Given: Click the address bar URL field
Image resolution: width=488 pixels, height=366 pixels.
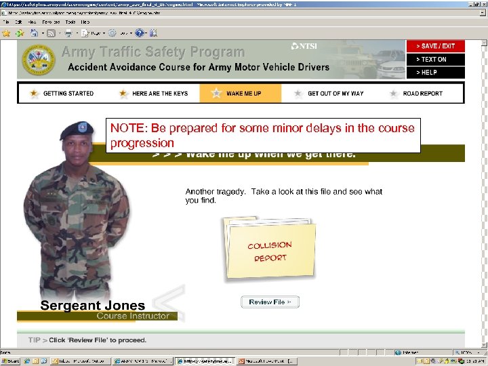Looking at the screenshot, I should 240,13.
